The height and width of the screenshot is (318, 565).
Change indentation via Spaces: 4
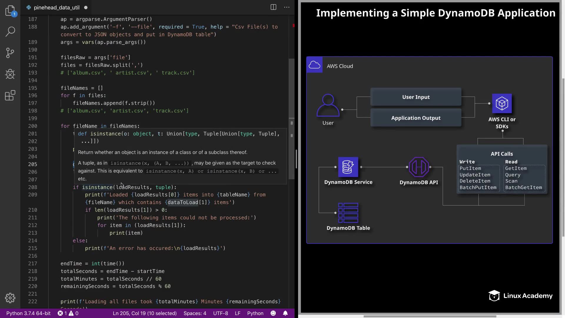tap(195, 313)
